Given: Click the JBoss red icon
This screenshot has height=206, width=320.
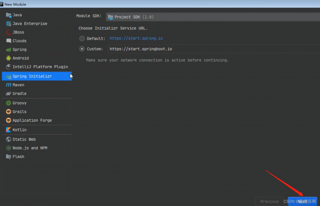Looking at the screenshot, I should (8, 32).
